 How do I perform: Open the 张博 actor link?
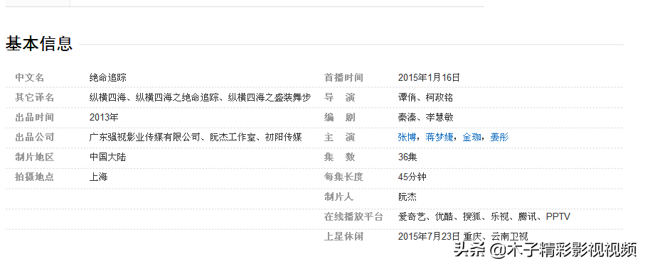point(407,137)
